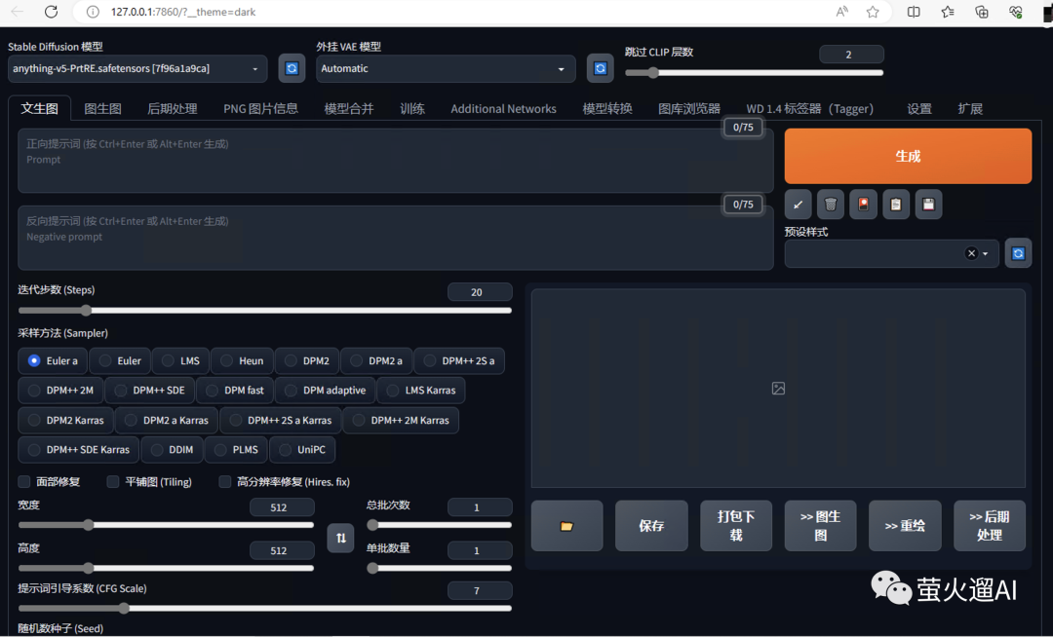Select the DPM++ SDE Karras sampler
The height and width of the screenshot is (637, 1053).
pos(79,450)
